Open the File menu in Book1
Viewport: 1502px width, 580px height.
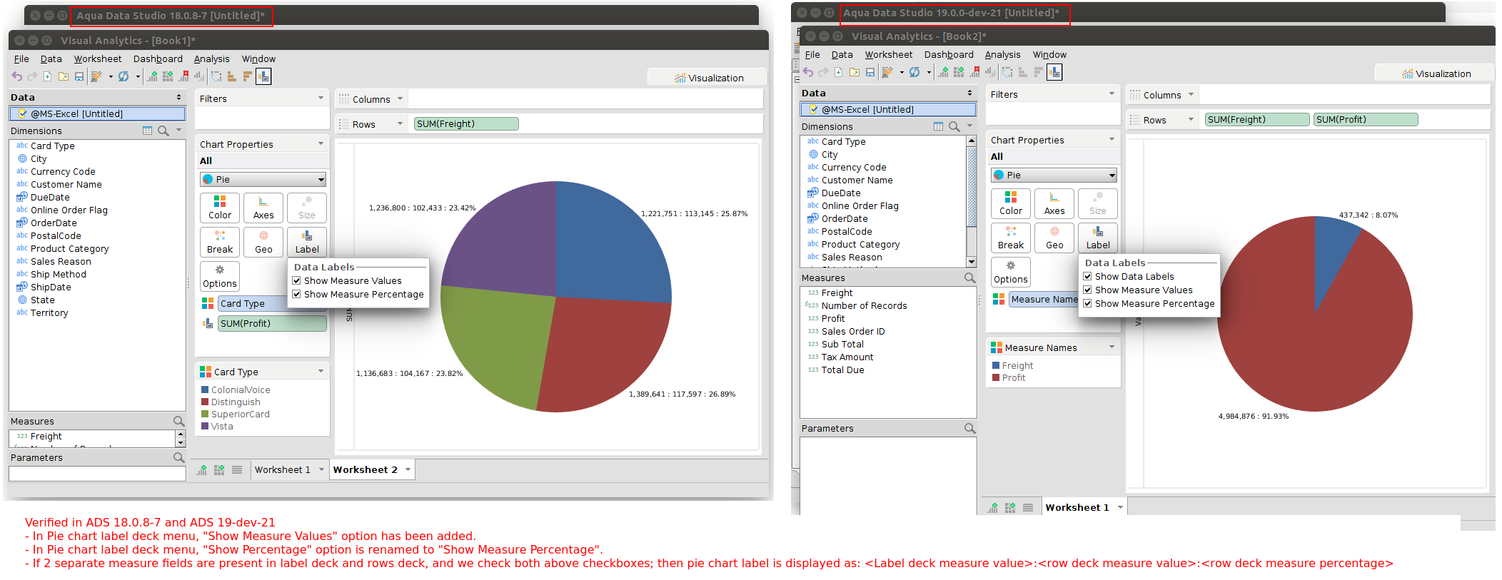pos(21,59)
